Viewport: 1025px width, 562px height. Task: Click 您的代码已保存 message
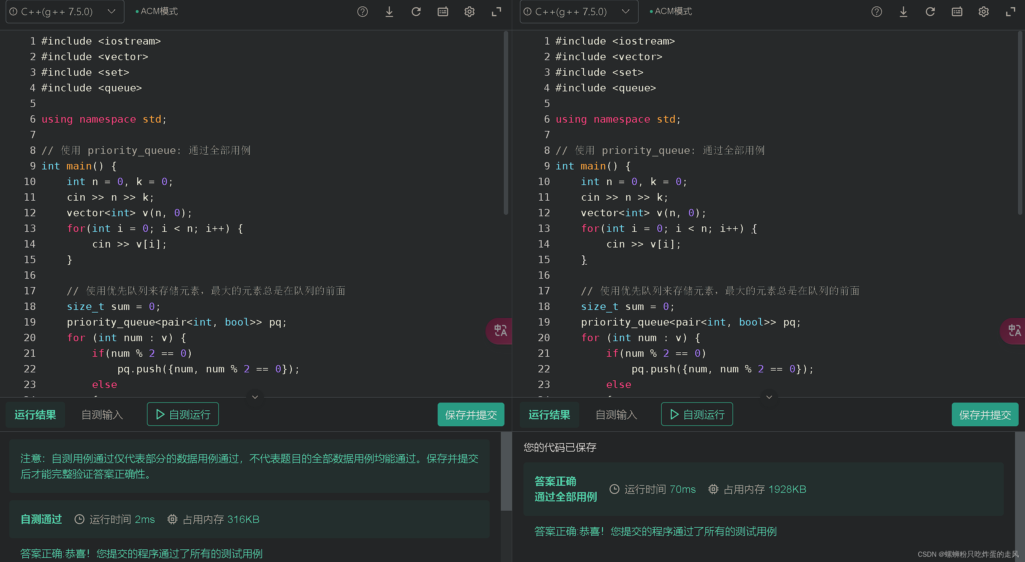(560, 447)
